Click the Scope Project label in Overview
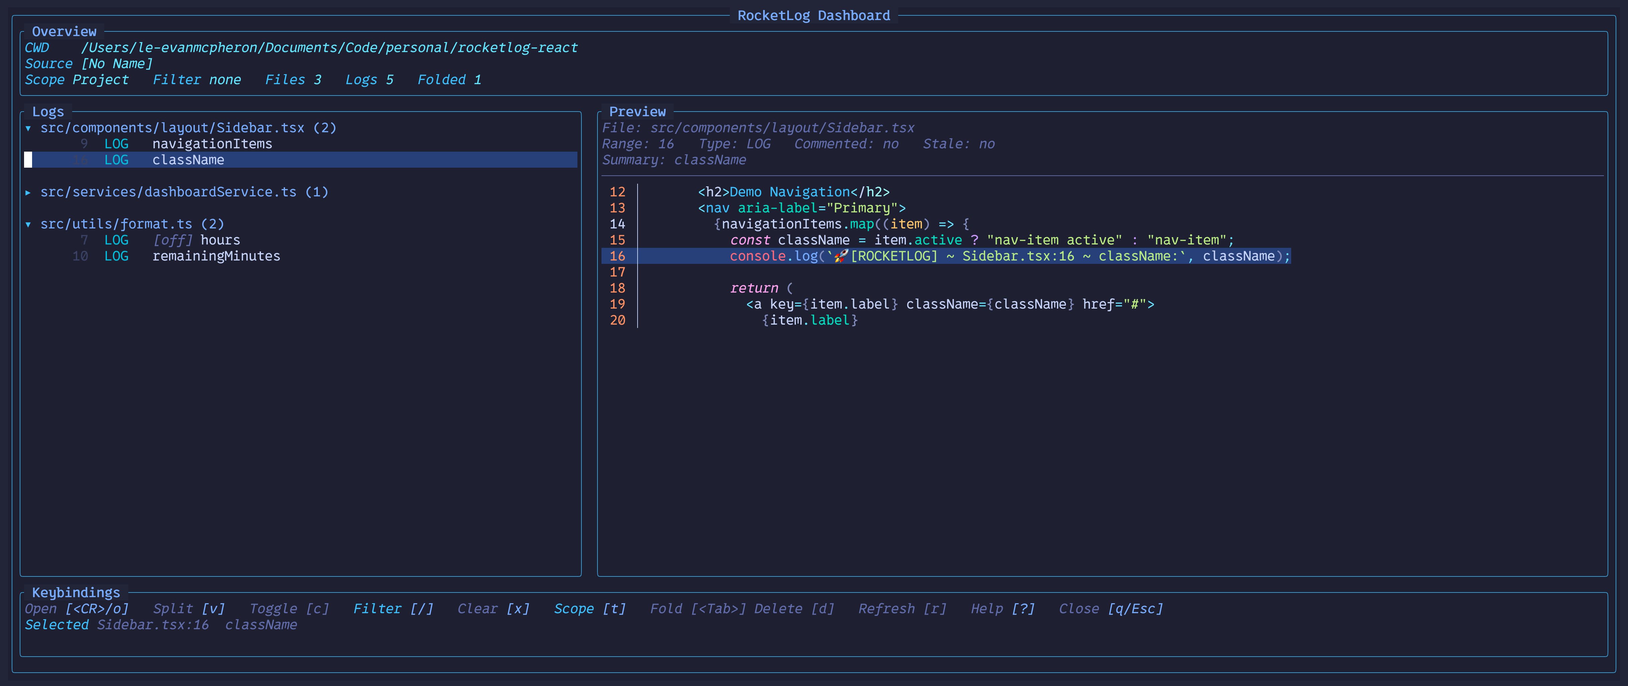The height and width of the screenshot is (686, 1628). [x=77, y=80]
